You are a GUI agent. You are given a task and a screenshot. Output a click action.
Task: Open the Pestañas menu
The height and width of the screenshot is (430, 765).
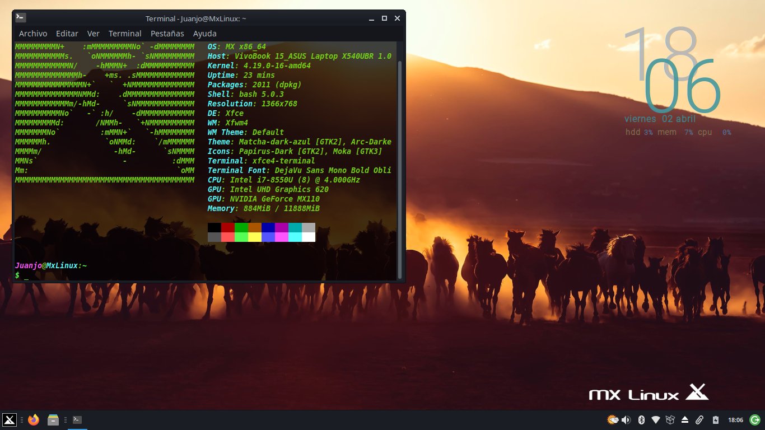click(x=167, y=34)
